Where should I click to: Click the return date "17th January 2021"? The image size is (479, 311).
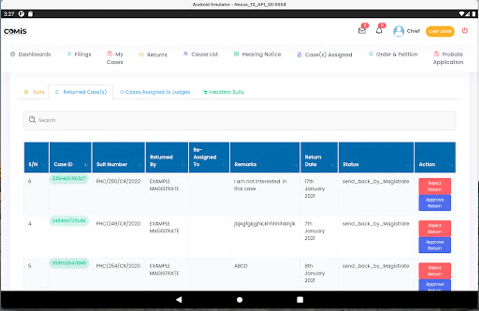click(x=315, y=189)
